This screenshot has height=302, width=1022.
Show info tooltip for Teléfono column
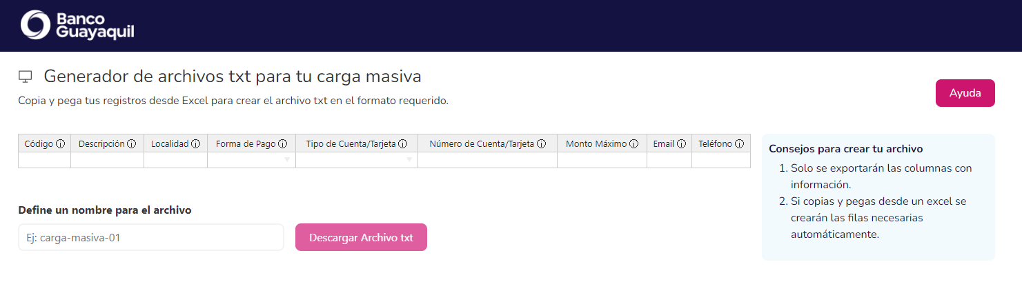(x=739, y=144)
